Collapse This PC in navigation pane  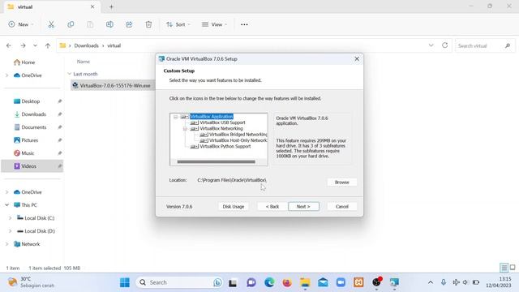tap(7, 205)
